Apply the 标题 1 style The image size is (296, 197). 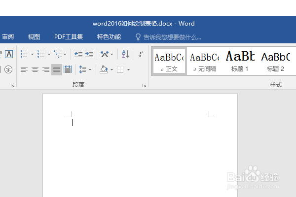(240, 61)
